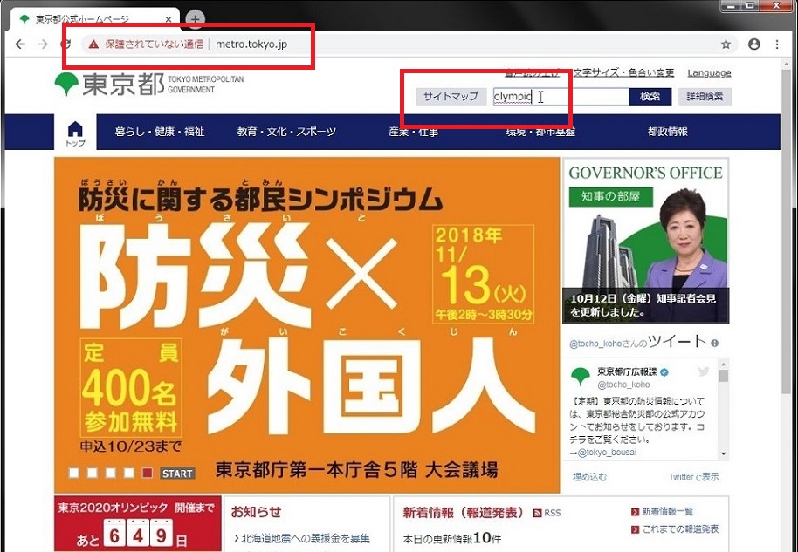Select the third slide indicator square
The height and width of the screenshot is (552, 798).
coord(110,474)
